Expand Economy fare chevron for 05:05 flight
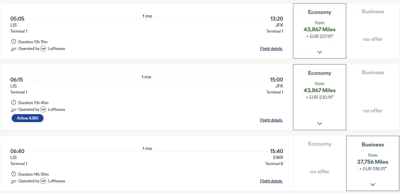400x193 pixels. coord(320,52)
